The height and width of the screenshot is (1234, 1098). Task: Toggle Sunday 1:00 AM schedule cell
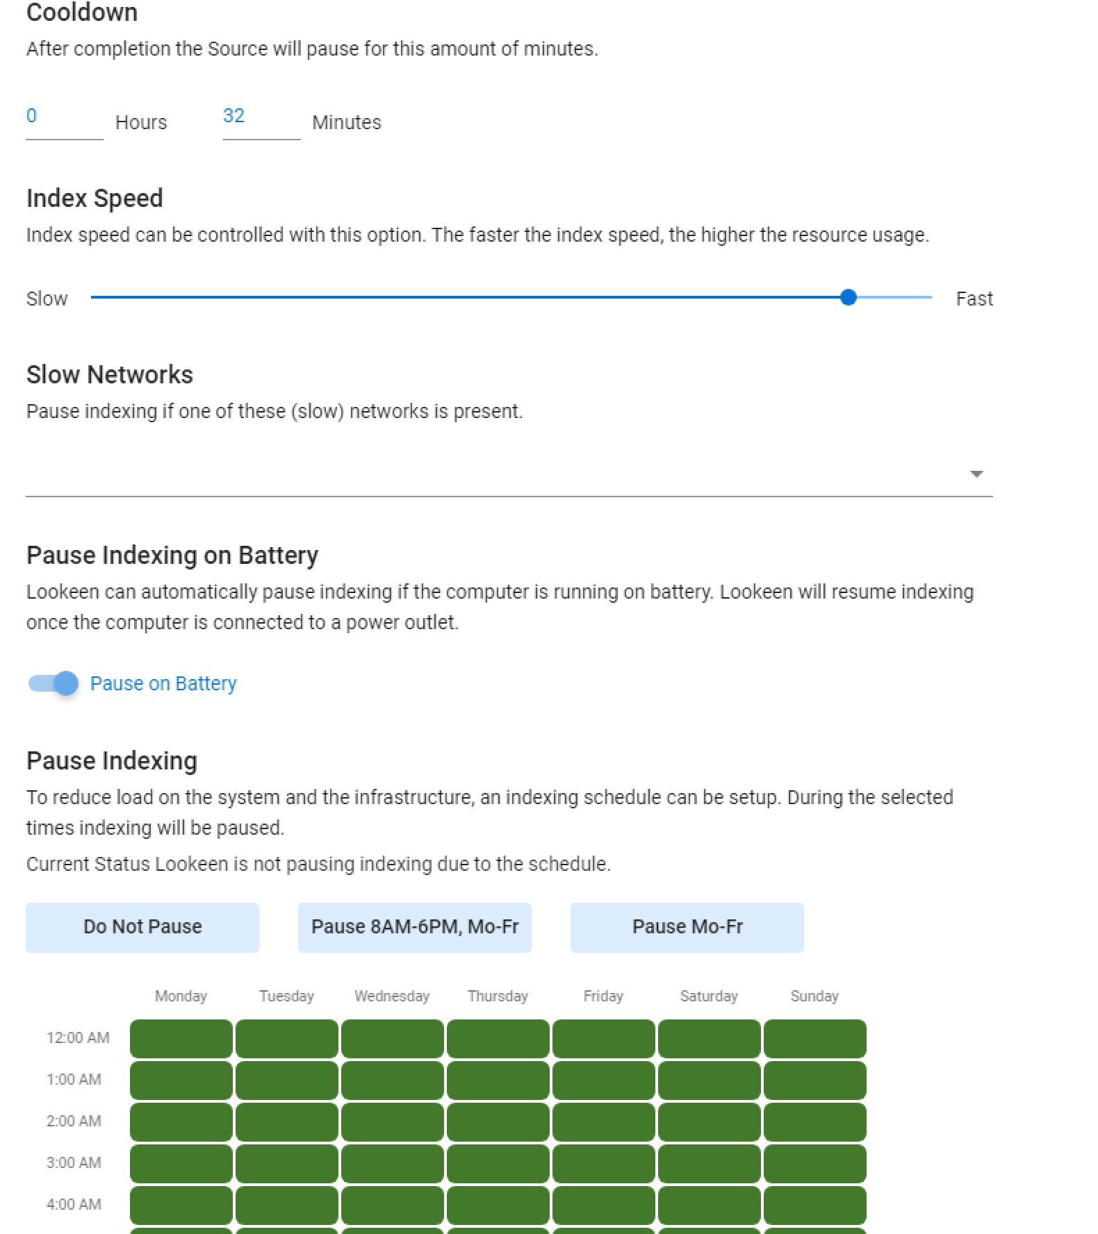pyautogui.click(x=815, y=1080)
